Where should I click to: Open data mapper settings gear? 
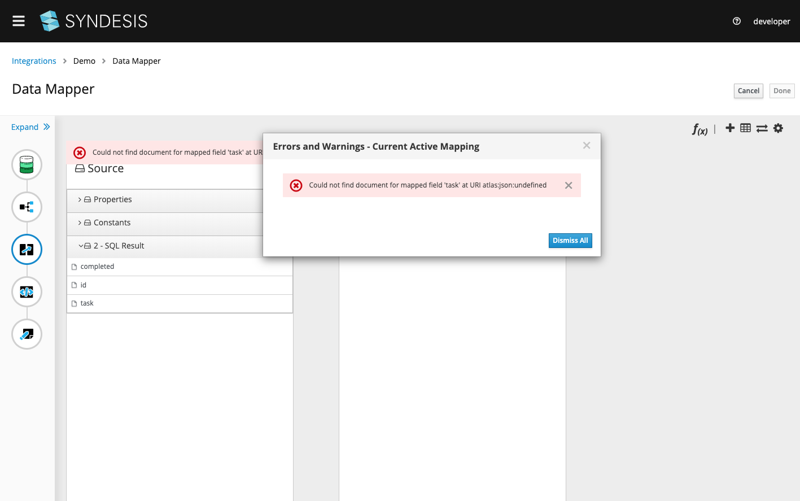click(779, 128)
